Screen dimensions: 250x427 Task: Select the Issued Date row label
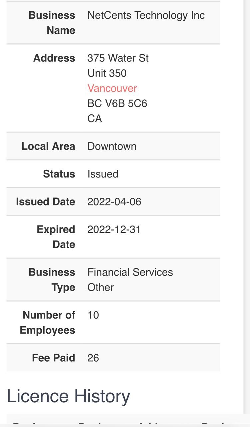point(46,201)
